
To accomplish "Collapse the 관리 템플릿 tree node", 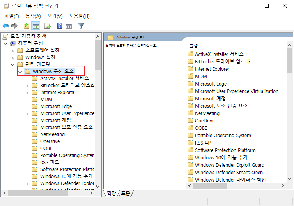I will point(12,65).
